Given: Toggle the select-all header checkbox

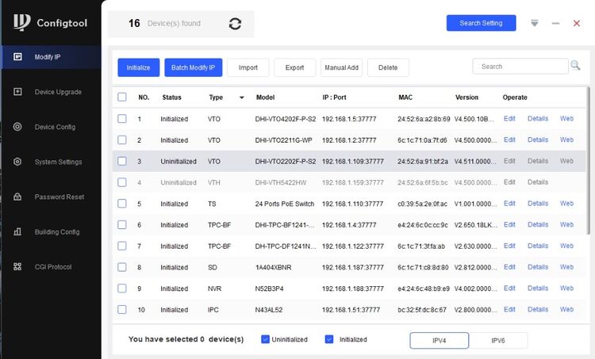Looking at the screenshot, I should coord(122,97).
